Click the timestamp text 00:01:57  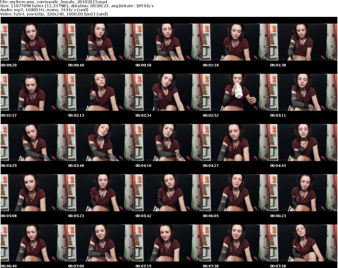9,115
